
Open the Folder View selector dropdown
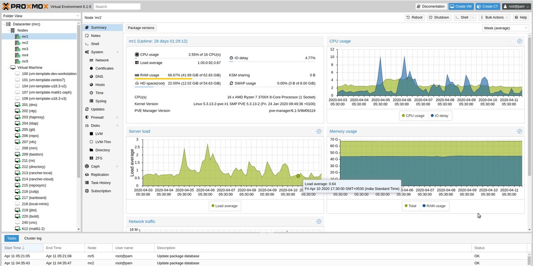click(x=78, y=16)
